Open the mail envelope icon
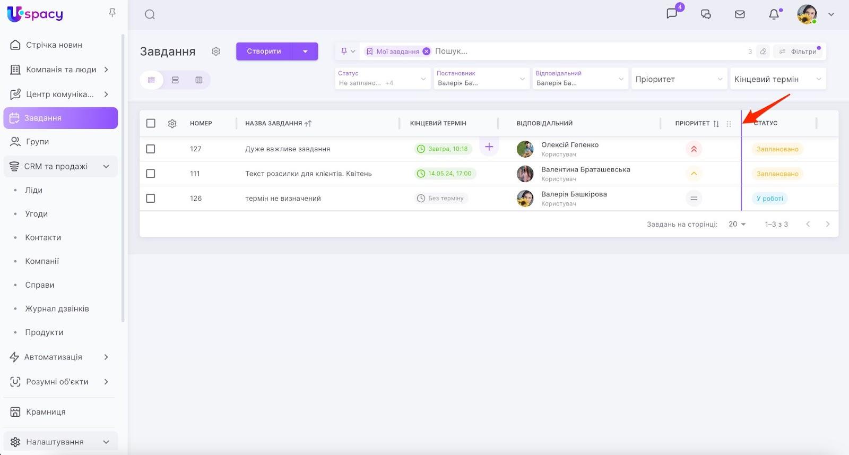The image size is (849, 455). (740, 14)
